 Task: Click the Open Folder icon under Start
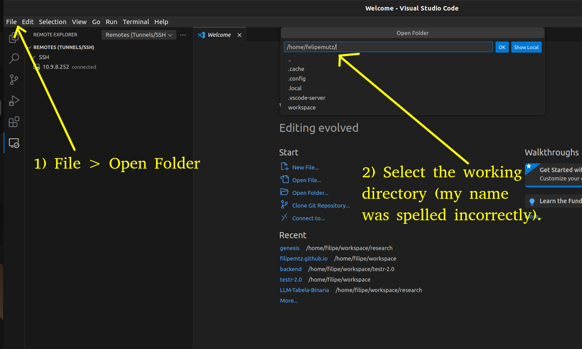pos(284,192)
